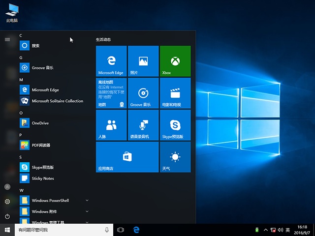The image size is (315, 236).
Task: Show hidden tray icons with the arrow
Action: [x=266, y=230]
